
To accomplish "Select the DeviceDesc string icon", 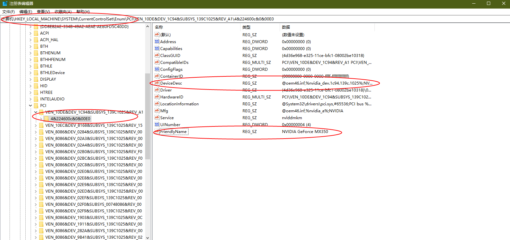I will (157, 83).
